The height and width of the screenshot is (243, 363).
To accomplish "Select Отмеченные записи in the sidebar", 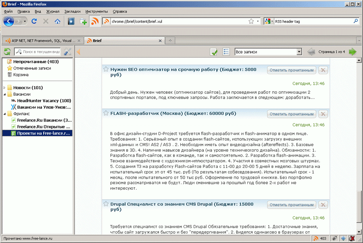I will (32, 68).
